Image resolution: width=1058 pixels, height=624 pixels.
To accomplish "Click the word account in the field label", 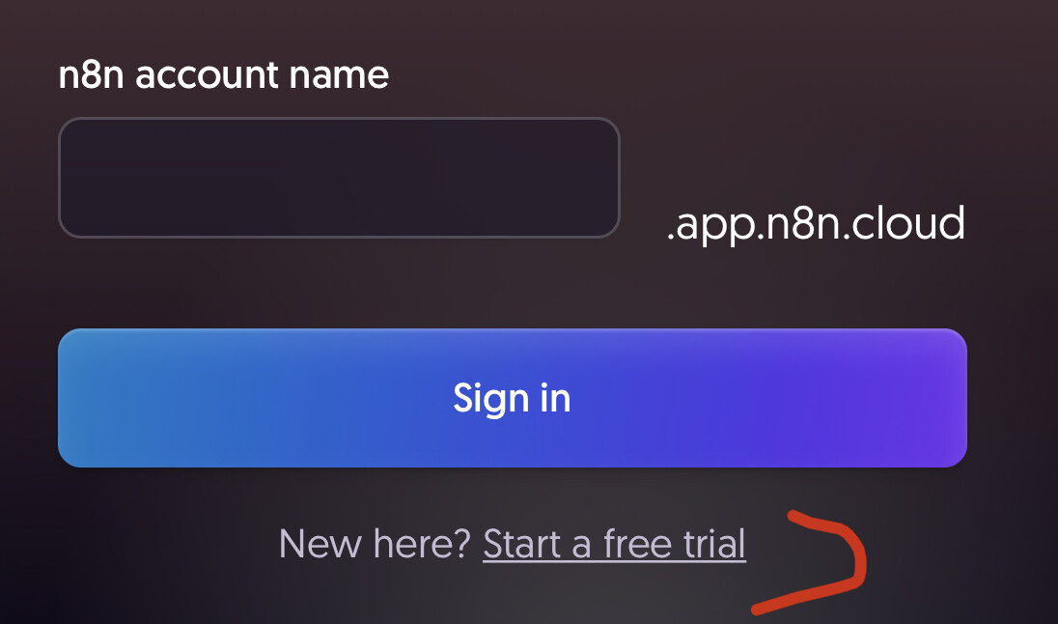I will [x=208, y=75].
